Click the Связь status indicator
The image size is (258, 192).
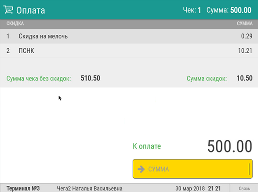tap(244, 188)
